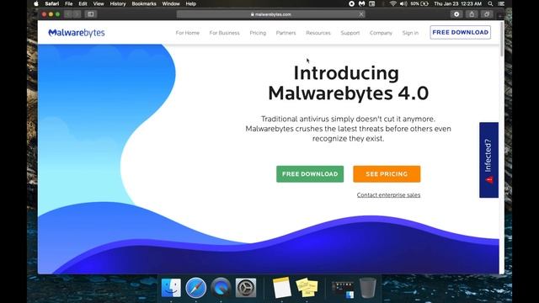Open the Pricing nav item

pos(258,33)
